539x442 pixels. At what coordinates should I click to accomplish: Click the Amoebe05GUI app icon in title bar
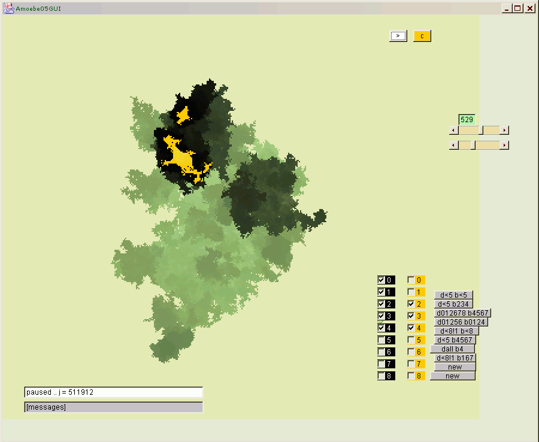click(8, 8)
